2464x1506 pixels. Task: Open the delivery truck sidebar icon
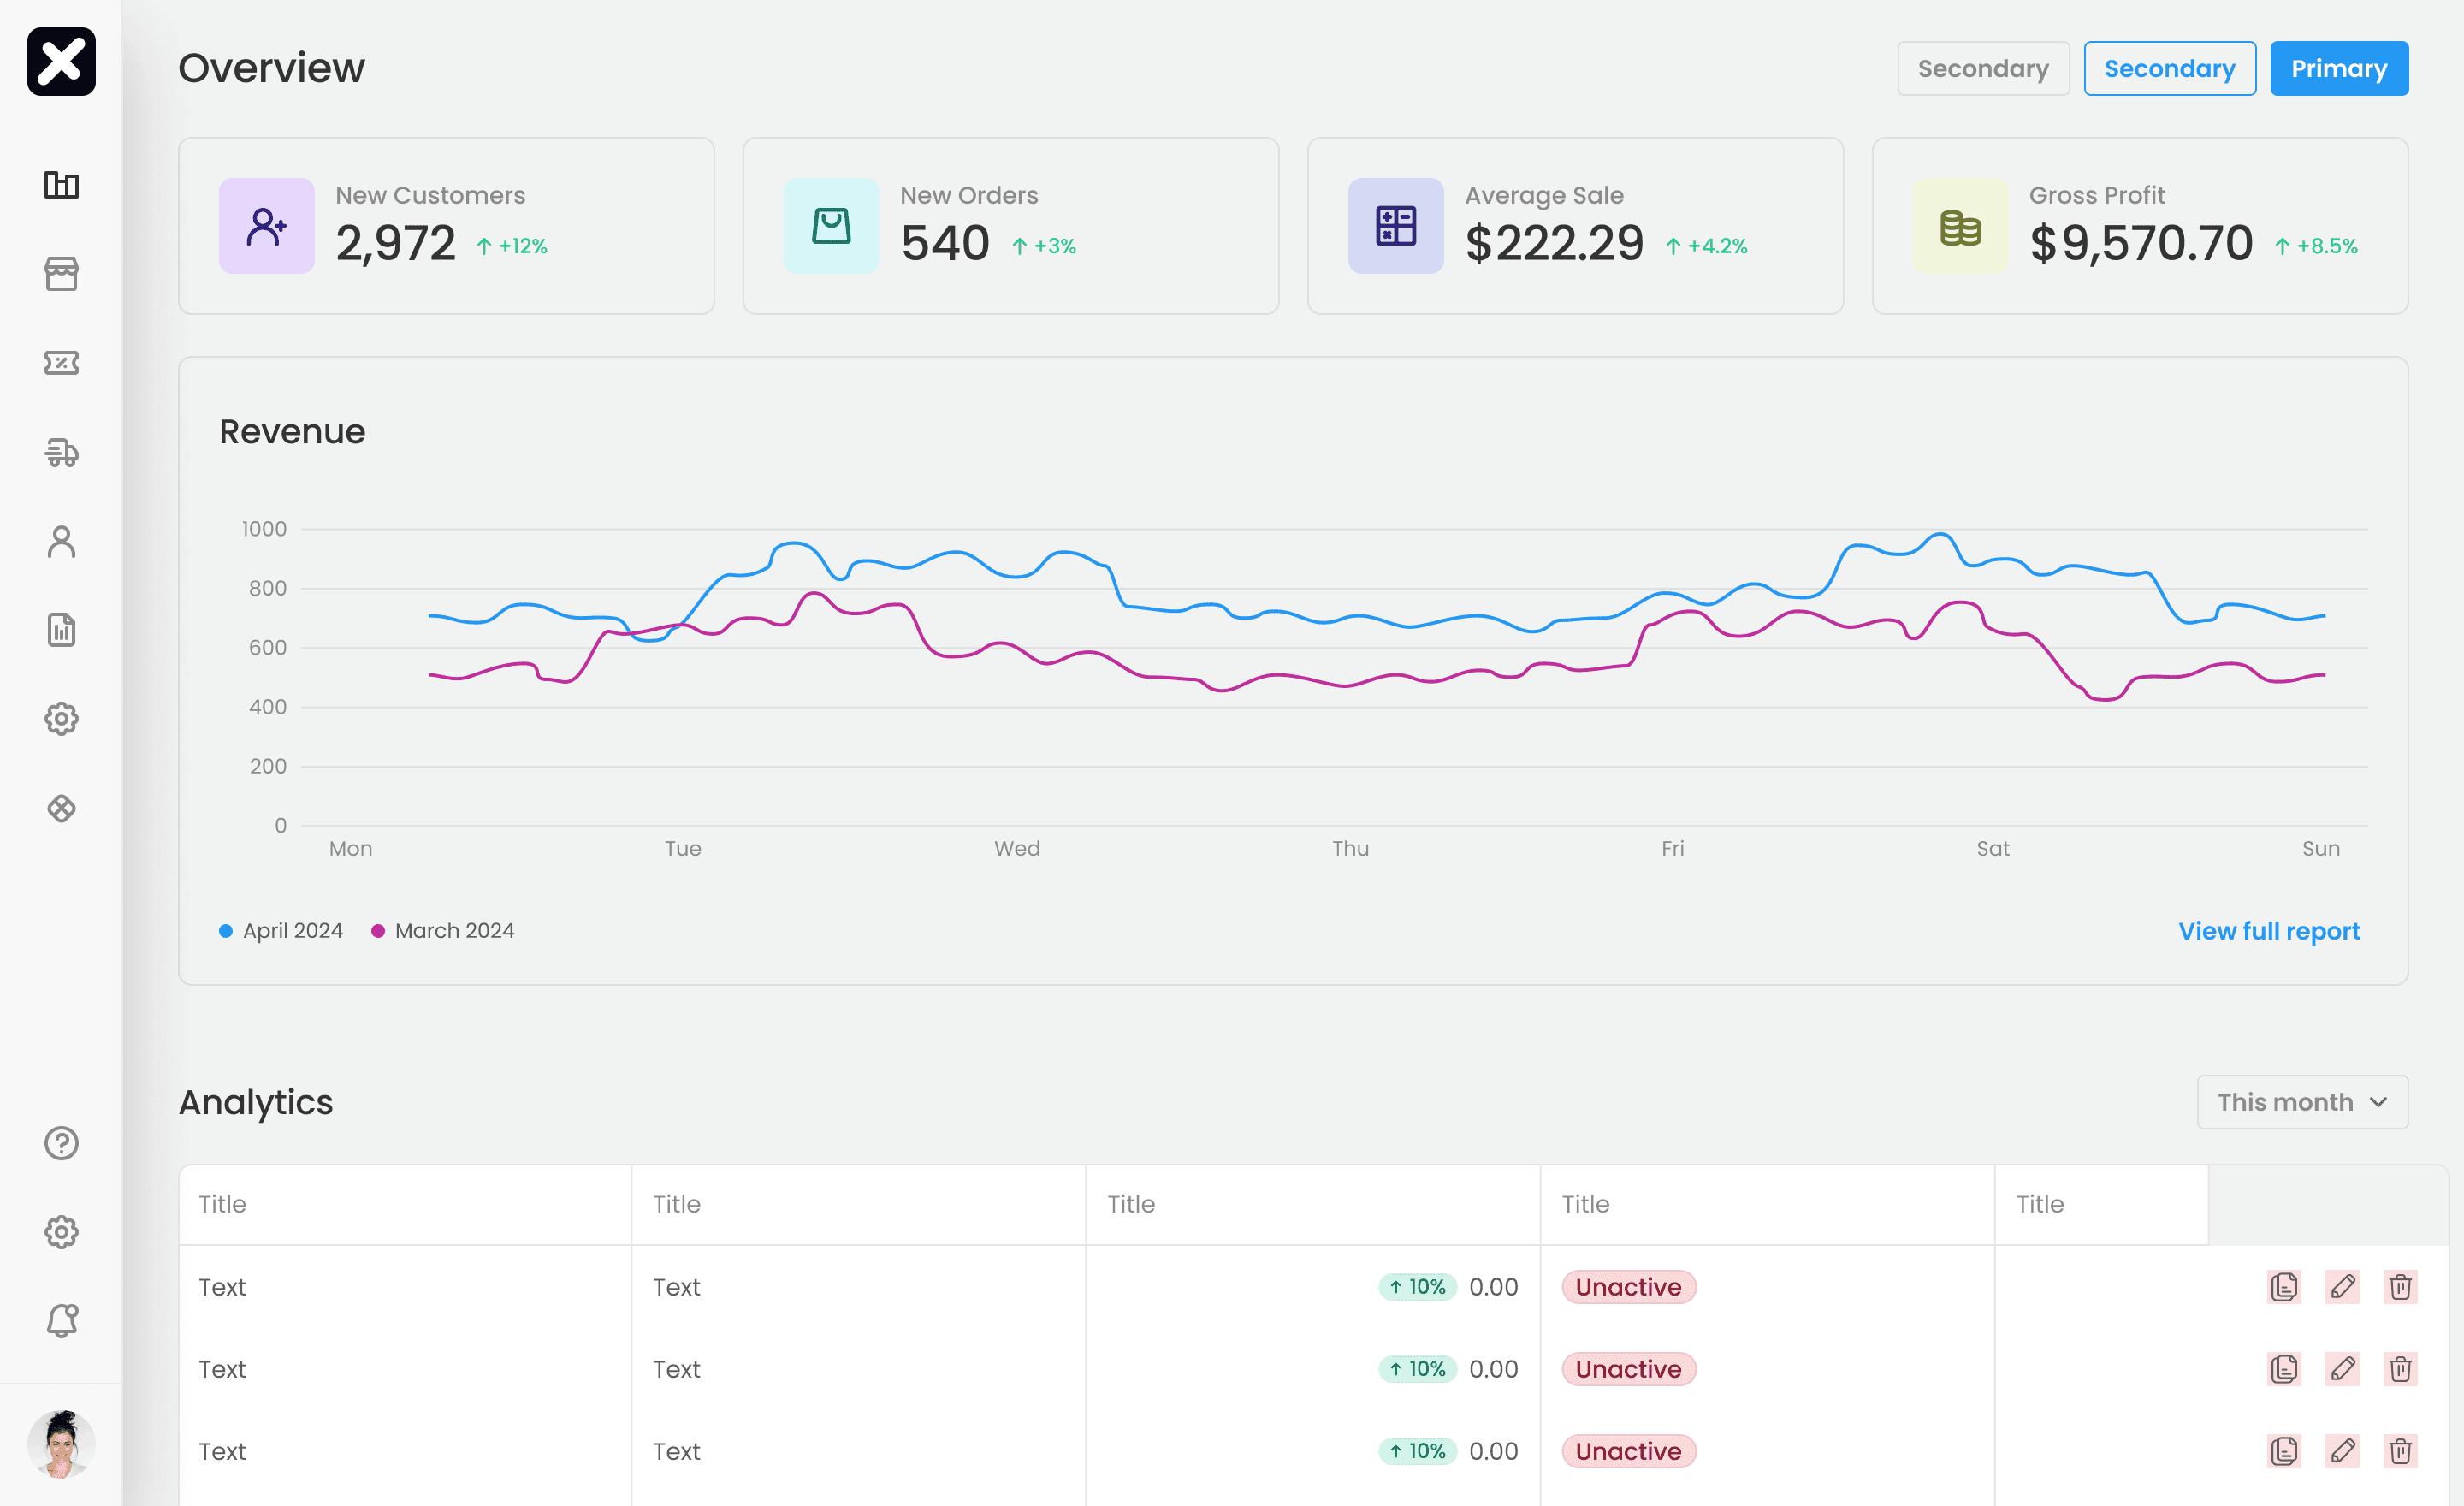pyautogui.click(x=61, y=452)
